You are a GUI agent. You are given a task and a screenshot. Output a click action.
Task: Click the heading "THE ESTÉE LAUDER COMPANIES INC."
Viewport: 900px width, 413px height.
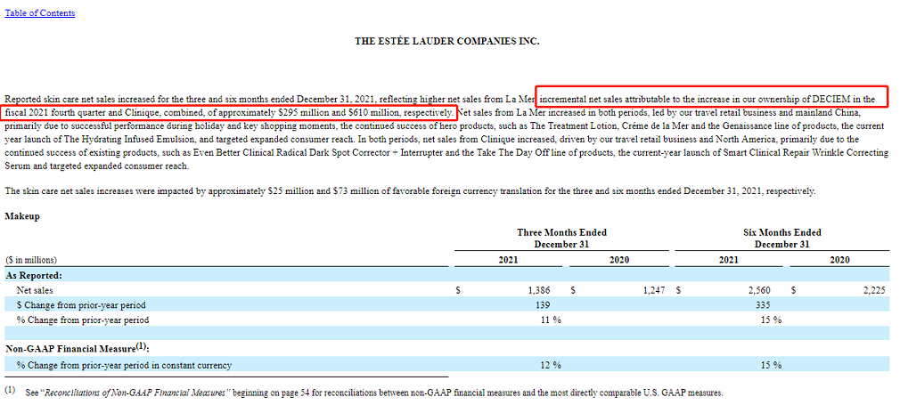coord(447,41)
